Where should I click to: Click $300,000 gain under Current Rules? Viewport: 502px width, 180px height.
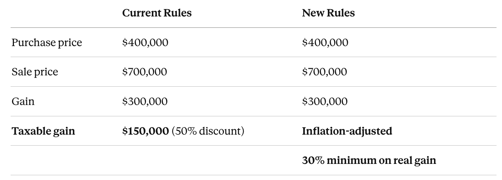pos(145,101)
